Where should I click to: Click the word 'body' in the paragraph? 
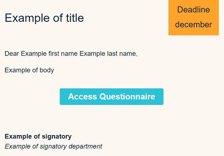pyautogui.click(x=47, y=70)
